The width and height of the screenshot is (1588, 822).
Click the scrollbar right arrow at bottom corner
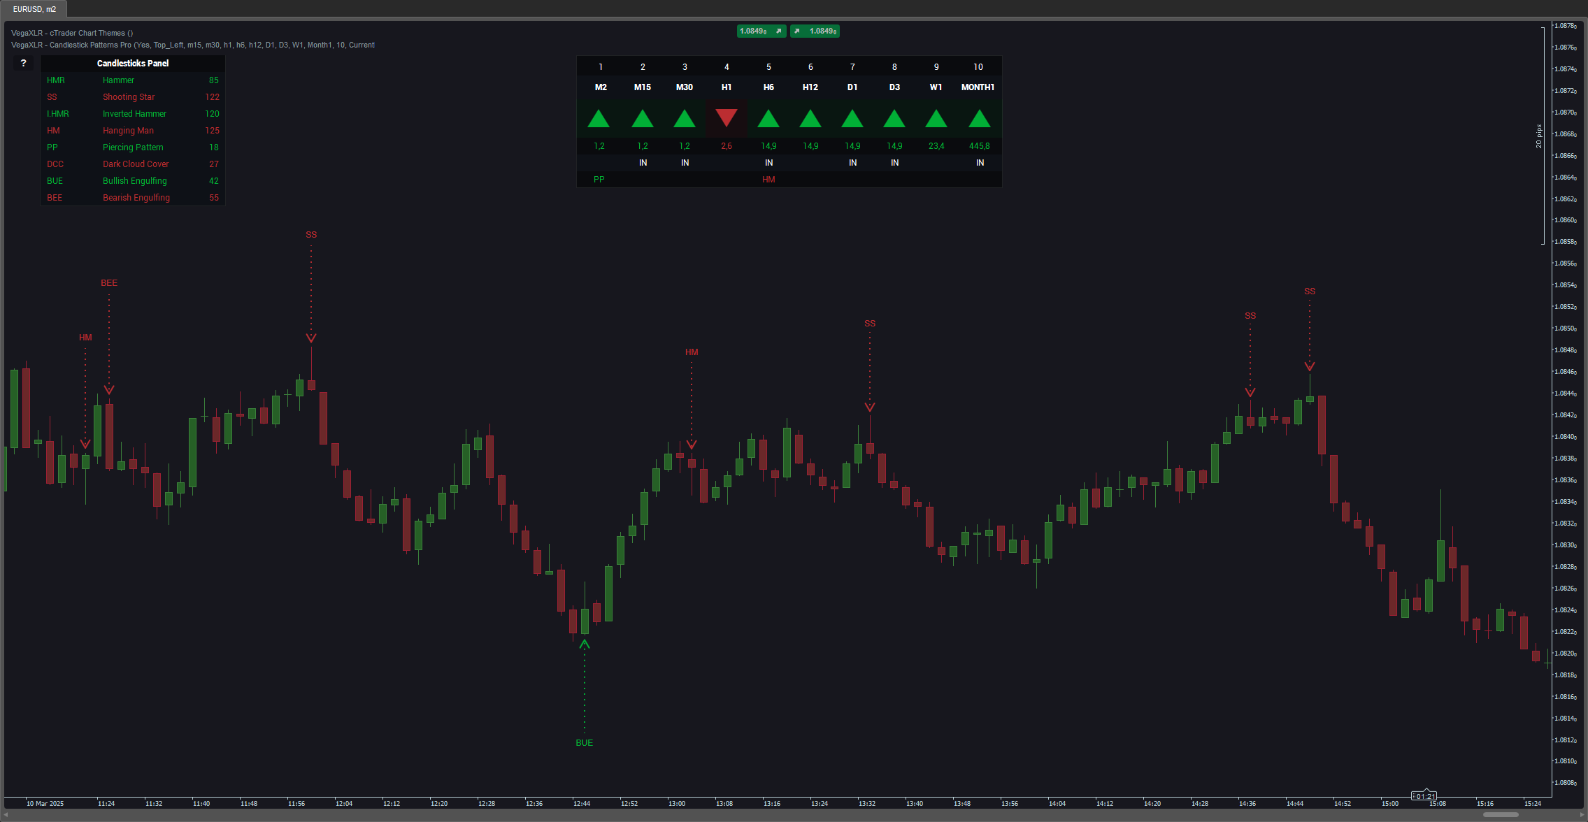point(1582,814)
